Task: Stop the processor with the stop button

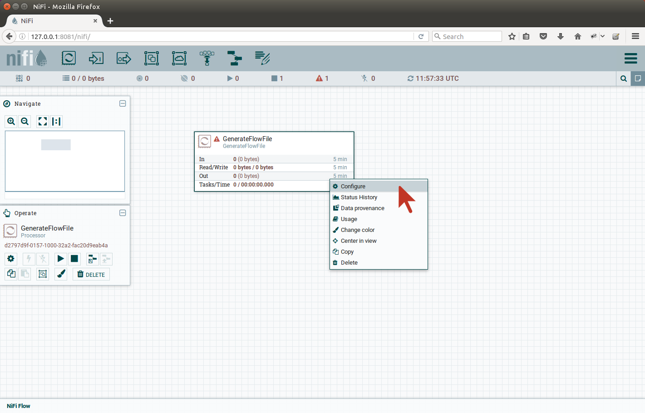Action: tap(74, 259)
